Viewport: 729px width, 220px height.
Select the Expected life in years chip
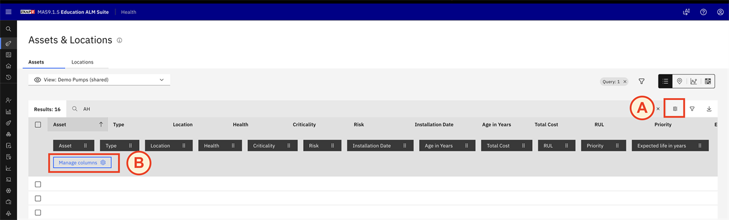tap(670, 145)
